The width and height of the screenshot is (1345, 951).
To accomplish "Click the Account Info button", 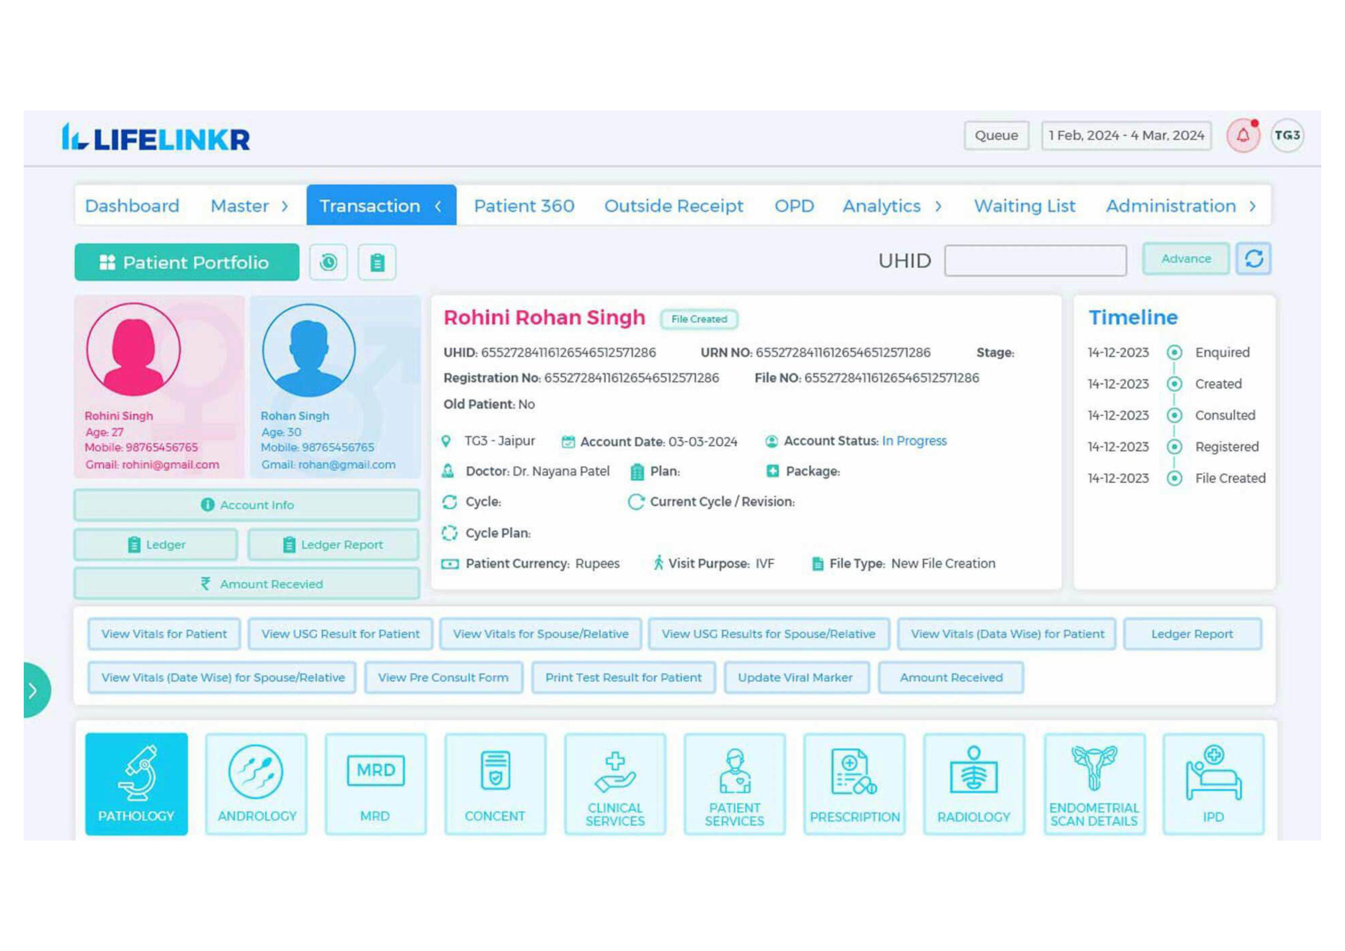I will pyautogui.click(x=246, y=505).
